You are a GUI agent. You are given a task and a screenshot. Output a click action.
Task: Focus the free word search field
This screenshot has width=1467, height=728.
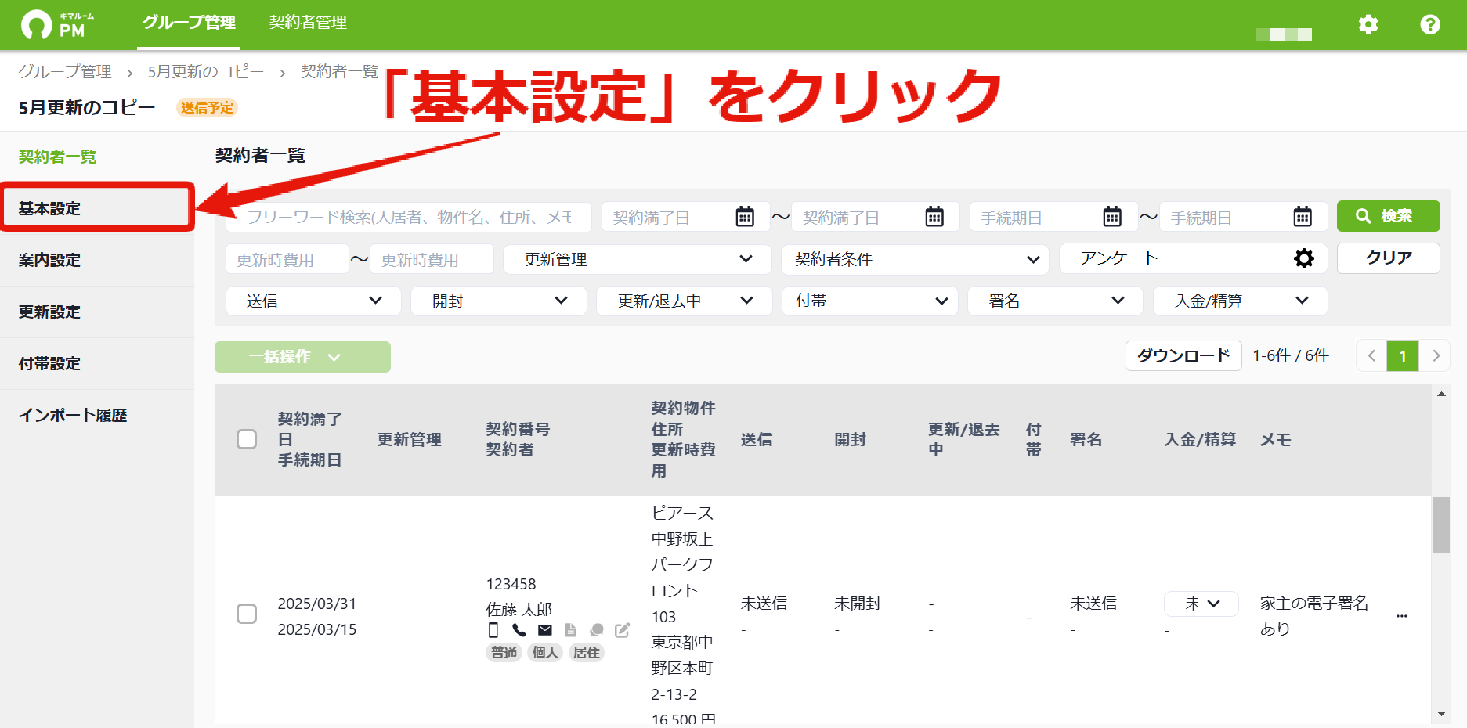pos(409,217)
